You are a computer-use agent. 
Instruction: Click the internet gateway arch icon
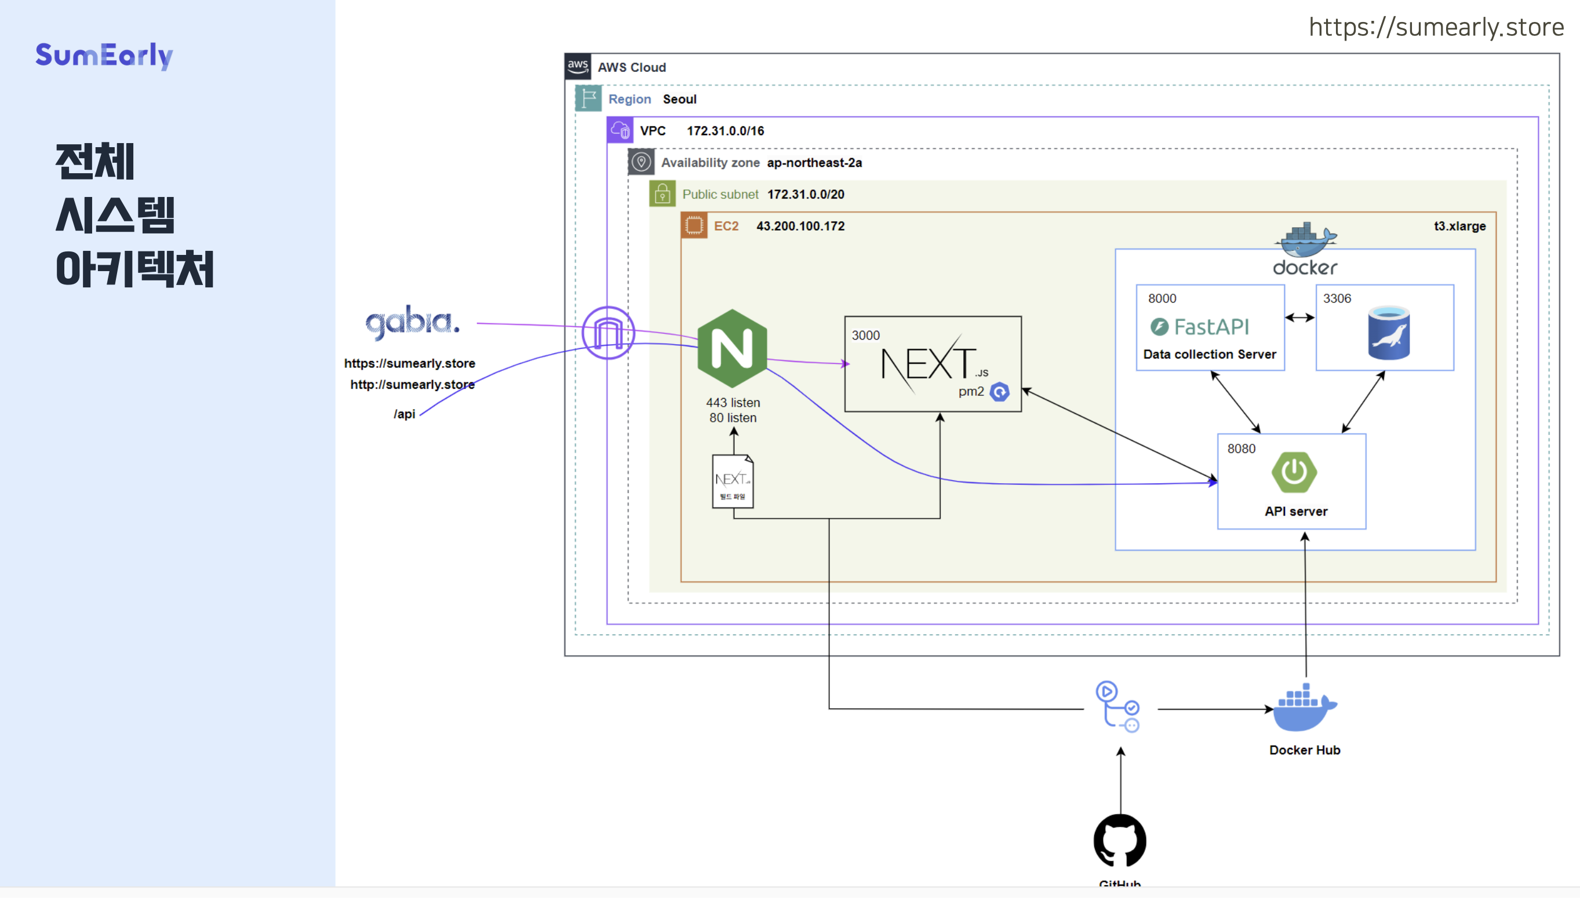tap(607, 333)
